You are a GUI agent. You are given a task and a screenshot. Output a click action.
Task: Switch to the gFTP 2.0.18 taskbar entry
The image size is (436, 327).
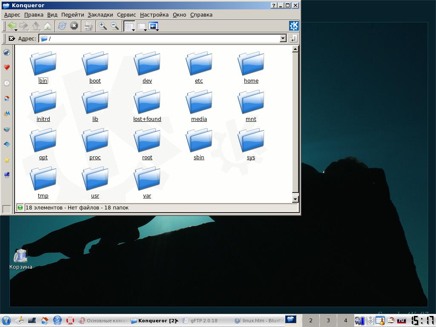(204, 320)
